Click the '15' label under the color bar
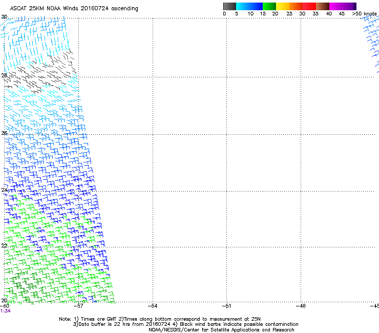This screenshot has width=379, height=333. tap(263, 13)
